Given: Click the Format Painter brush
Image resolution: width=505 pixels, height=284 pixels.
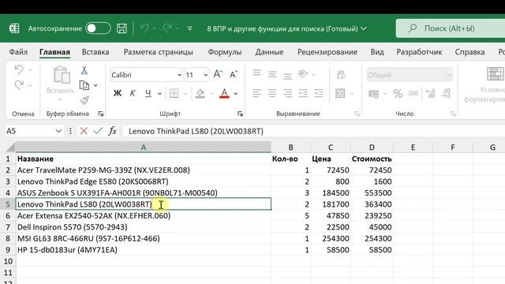Looking at the screenshot, I should pos(84,100).
